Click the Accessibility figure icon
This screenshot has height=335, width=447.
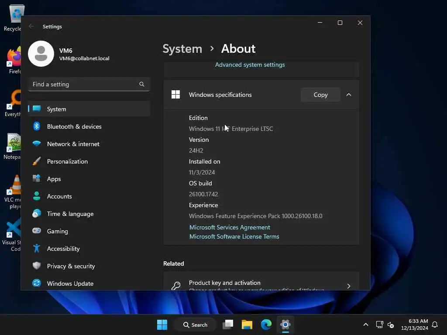pos(37,248)
